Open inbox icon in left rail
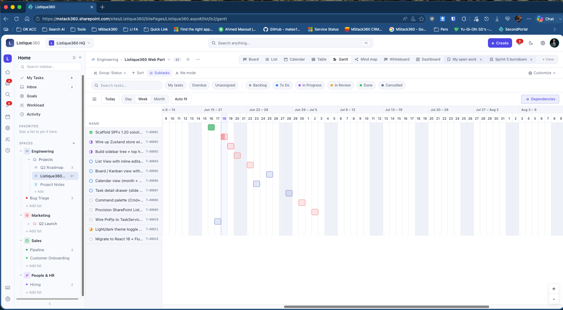The height and width of the screenshot is (310, 563). tap(8, 83)
